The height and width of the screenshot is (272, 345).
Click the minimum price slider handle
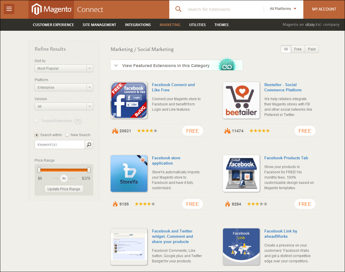pos(39,170)
